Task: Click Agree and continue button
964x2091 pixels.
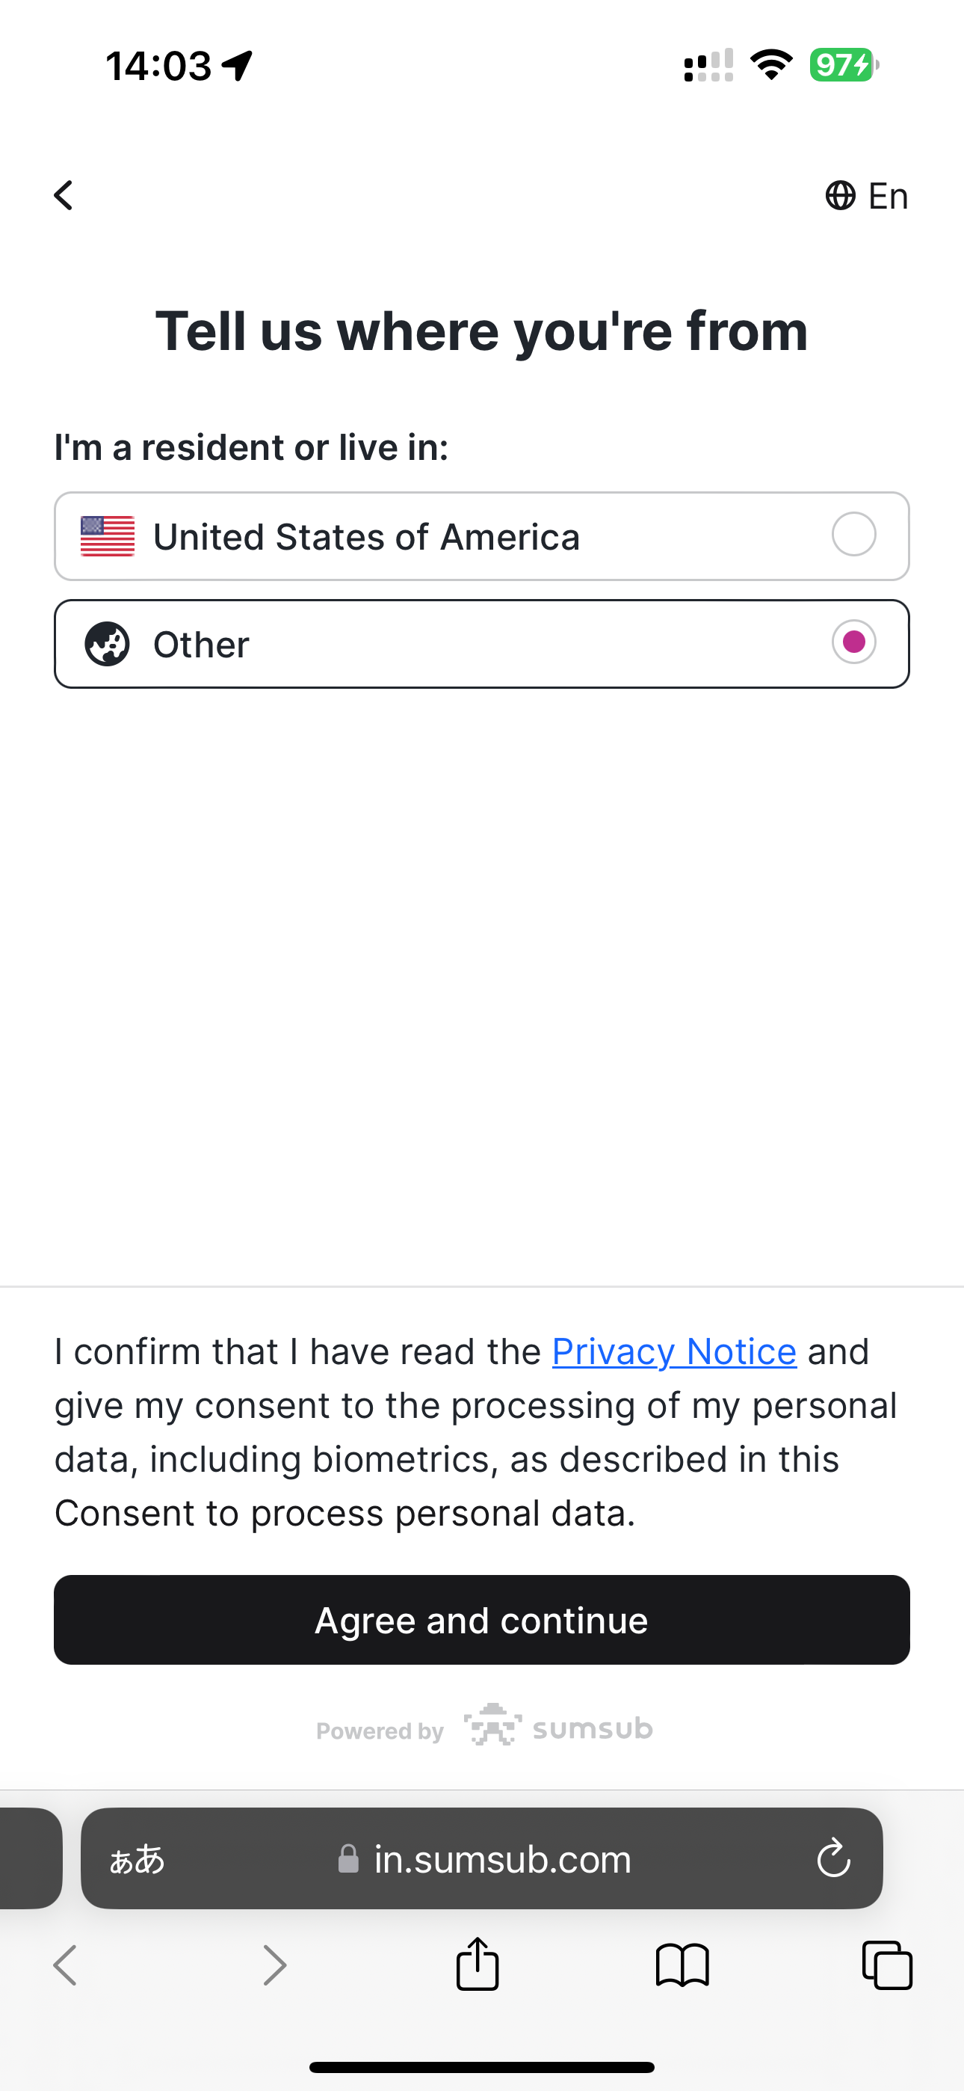Action: coord(482,1619)
